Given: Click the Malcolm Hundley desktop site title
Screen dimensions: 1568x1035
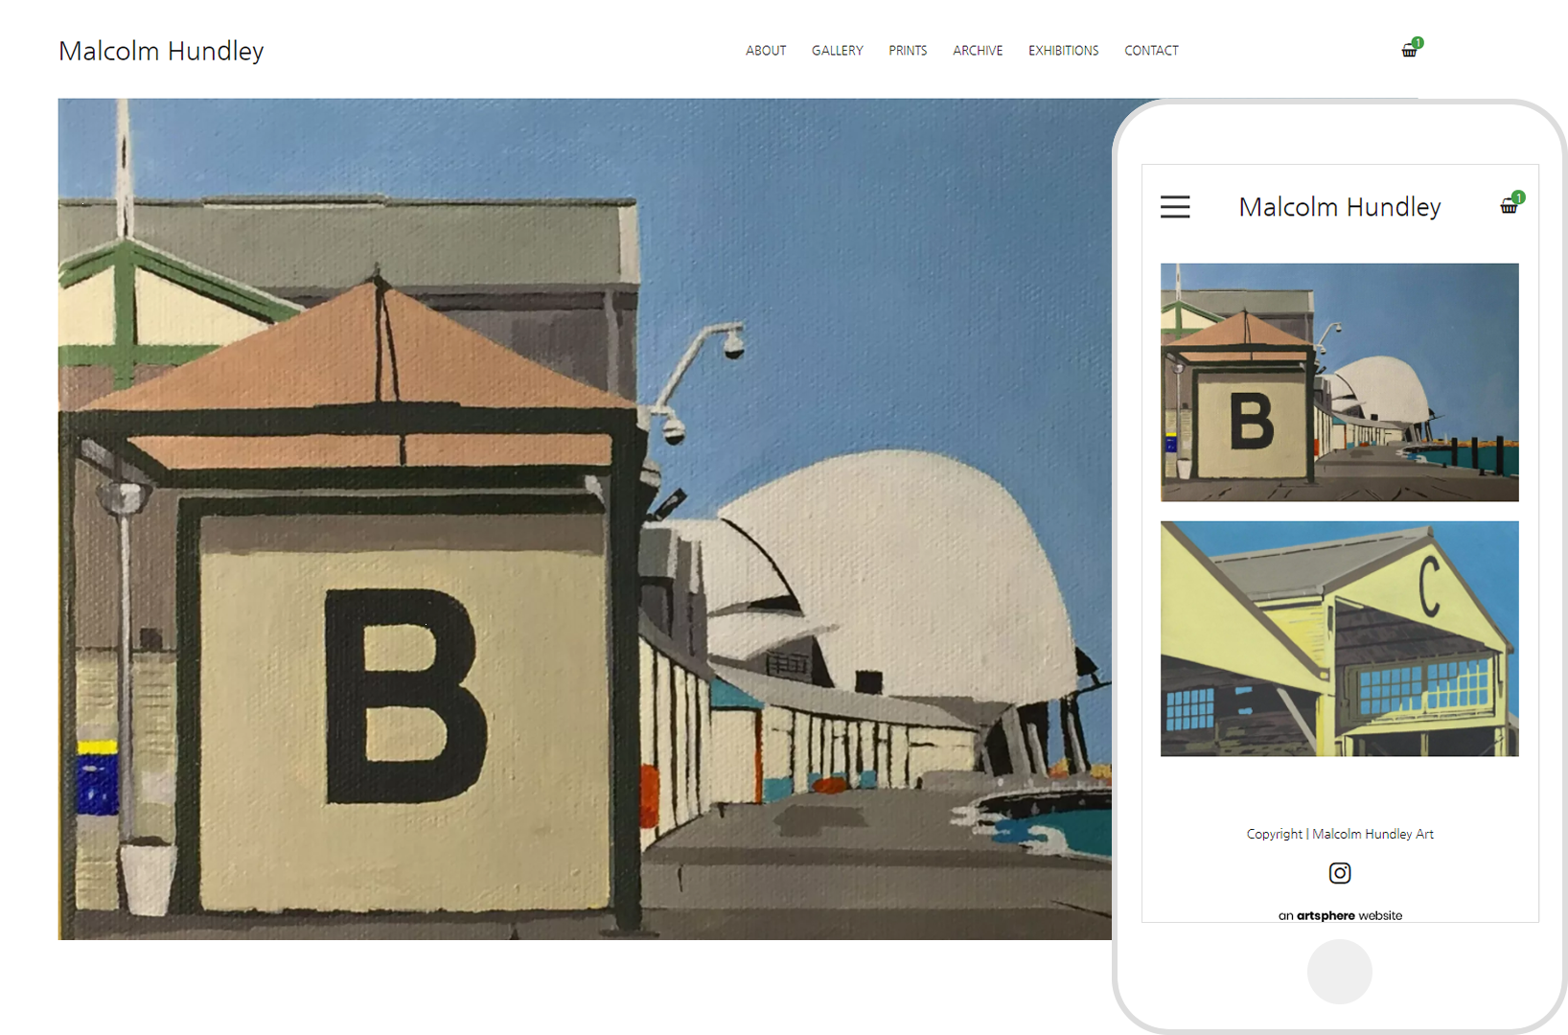Looking at the screenshot, I should (x=161, y=51).
